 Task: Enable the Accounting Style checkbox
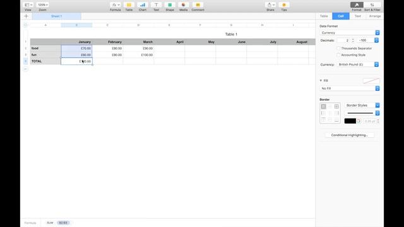[x=338, y=55]
